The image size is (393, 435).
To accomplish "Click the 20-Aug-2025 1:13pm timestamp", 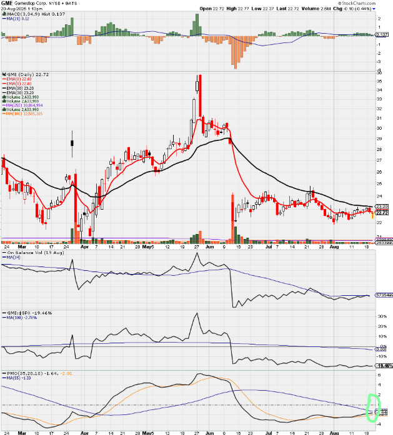I will click(22, 9).
